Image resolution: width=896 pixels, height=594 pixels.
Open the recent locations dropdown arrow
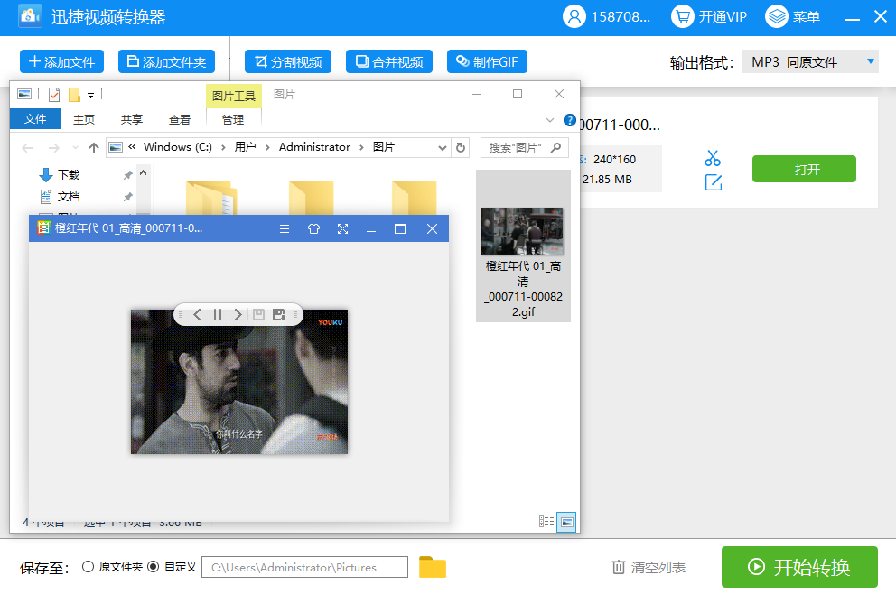click(x=75, y=148)
